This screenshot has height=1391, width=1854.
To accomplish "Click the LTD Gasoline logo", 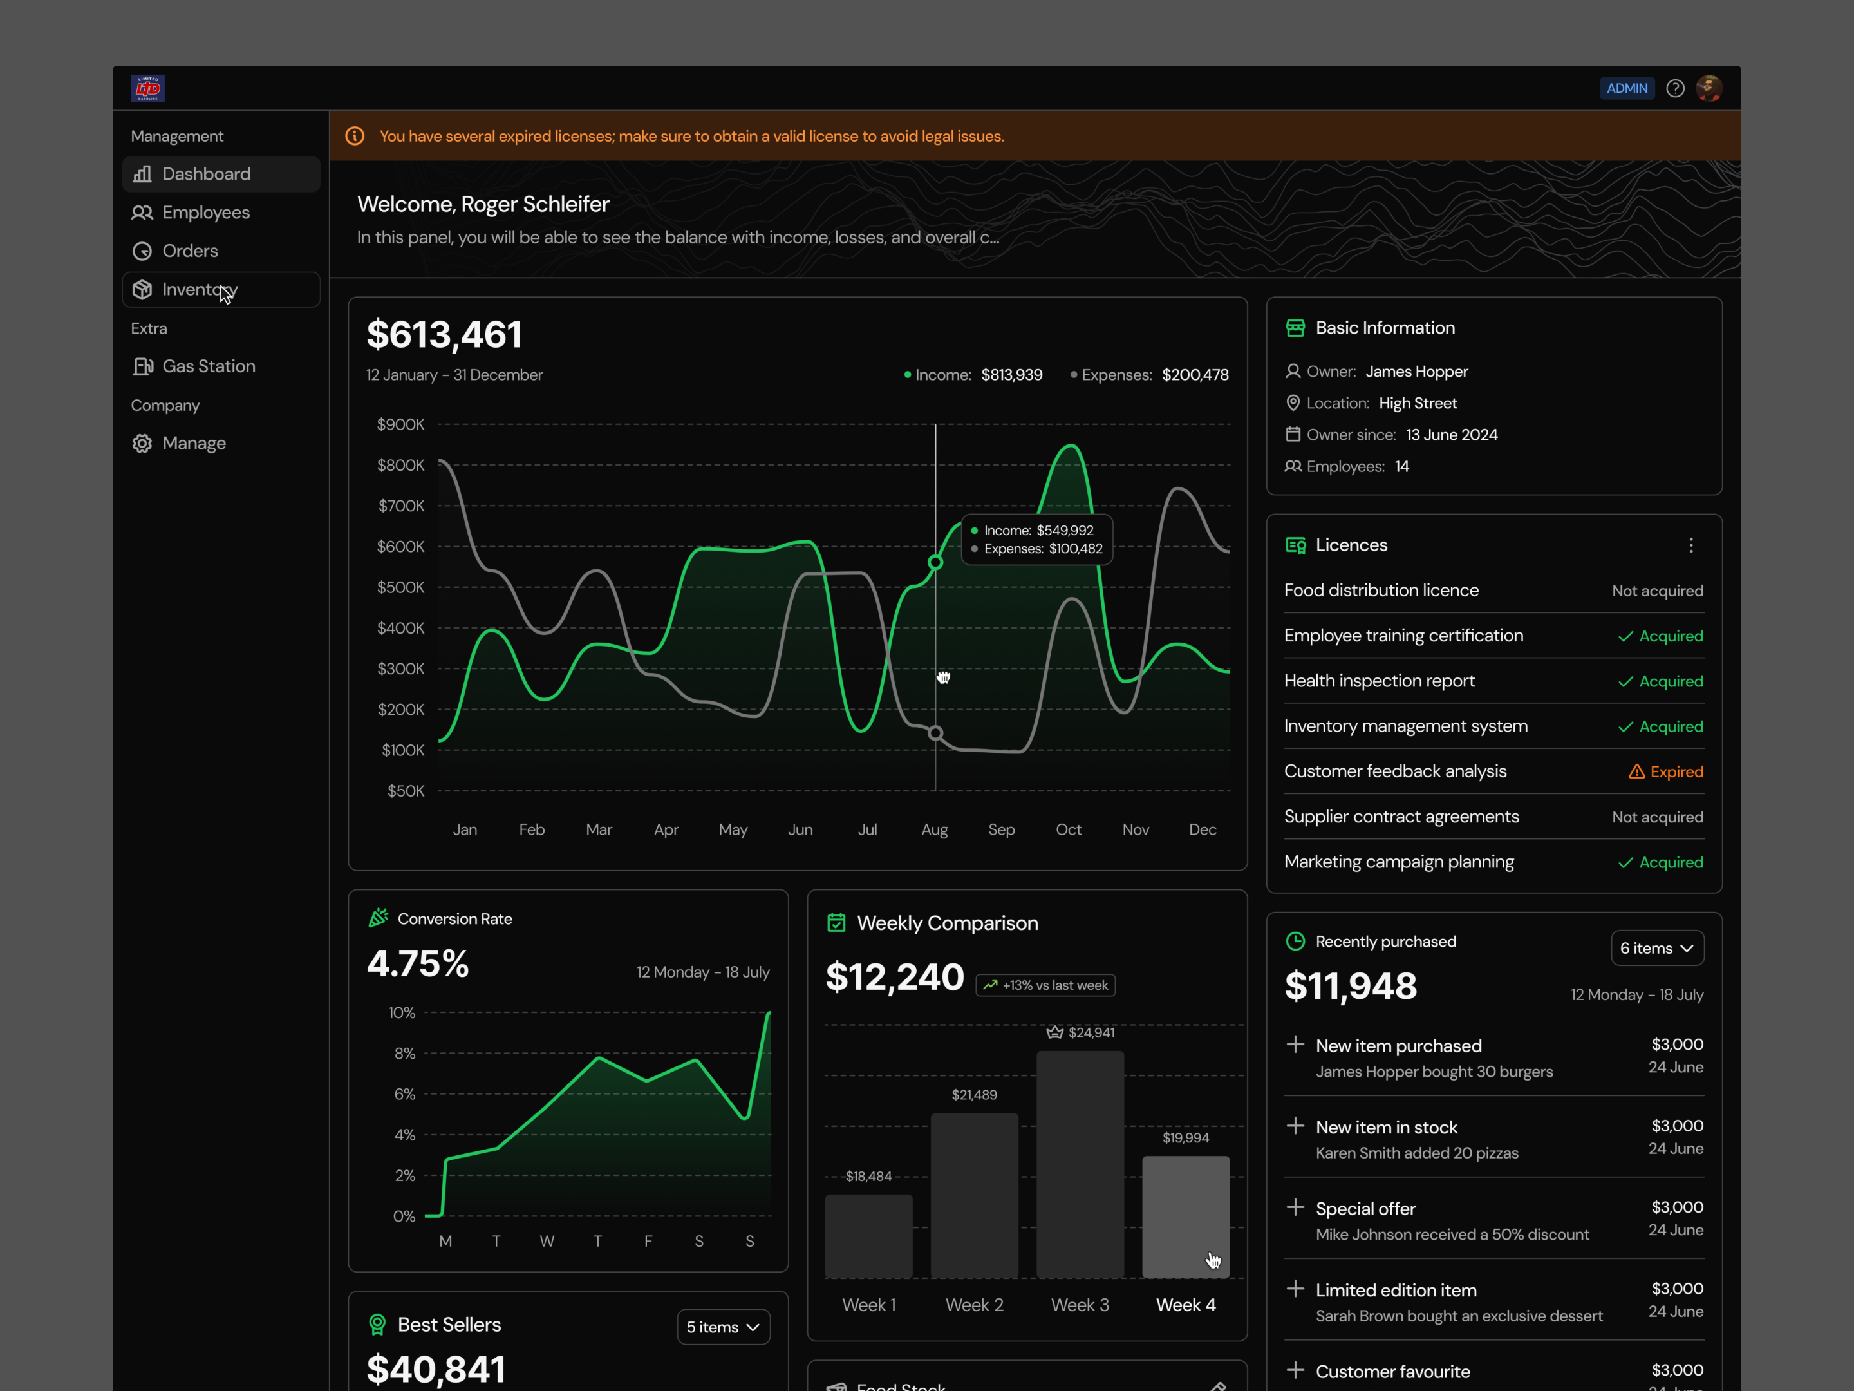I will [x=147, y=88].
